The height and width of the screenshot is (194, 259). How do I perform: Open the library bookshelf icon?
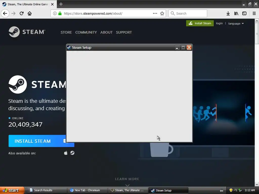point(236,13)
